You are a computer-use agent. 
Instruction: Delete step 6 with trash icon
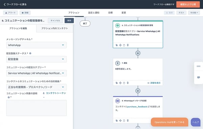point(128,45)
